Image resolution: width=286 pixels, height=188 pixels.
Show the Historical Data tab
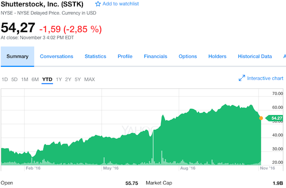tap(255, 56)
